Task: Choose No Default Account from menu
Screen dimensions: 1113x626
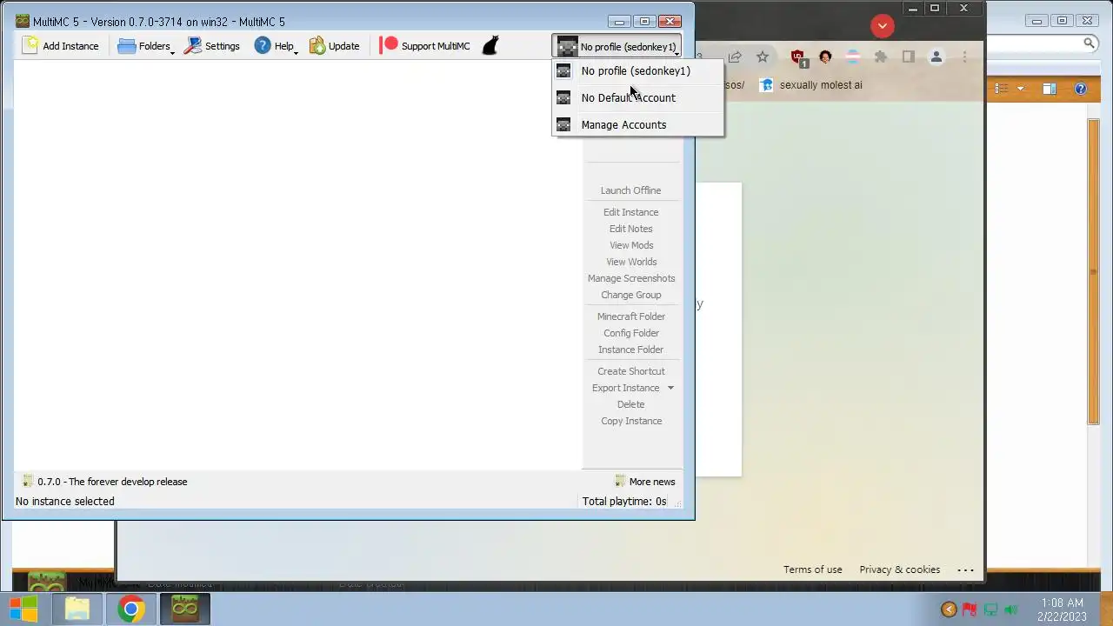Action: tap(637, 97)
